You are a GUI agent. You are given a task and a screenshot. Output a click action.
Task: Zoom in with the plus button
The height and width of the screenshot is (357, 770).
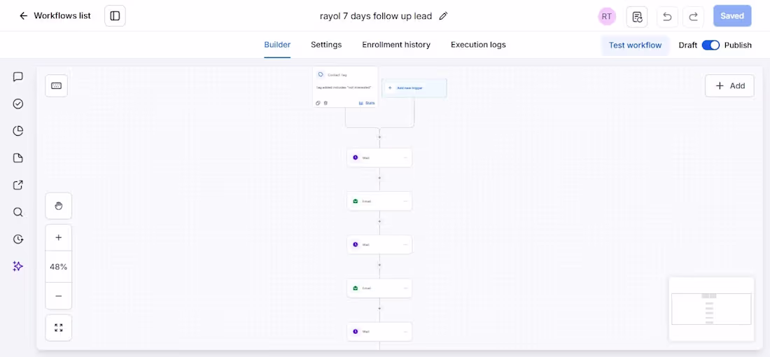[x=58, y=238]
